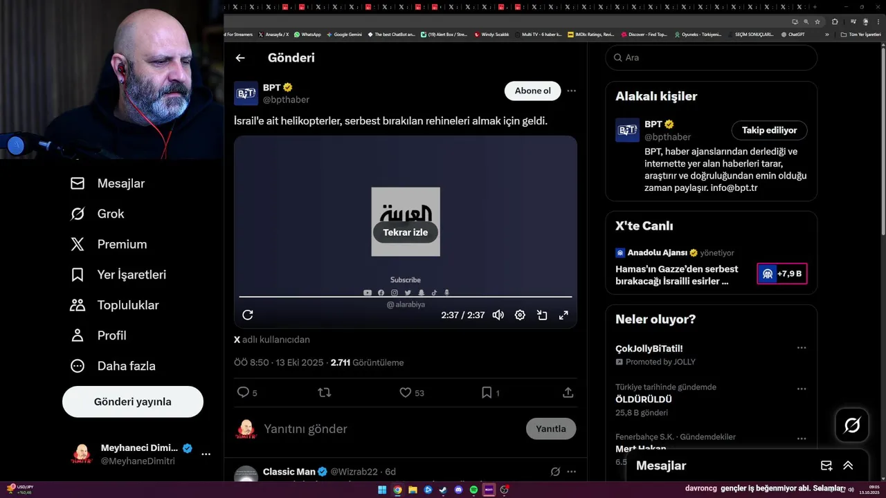This screenshot has height=498, width=886.
Task: Click the Takip ediyor following button
Action: [x=769, y=130]
